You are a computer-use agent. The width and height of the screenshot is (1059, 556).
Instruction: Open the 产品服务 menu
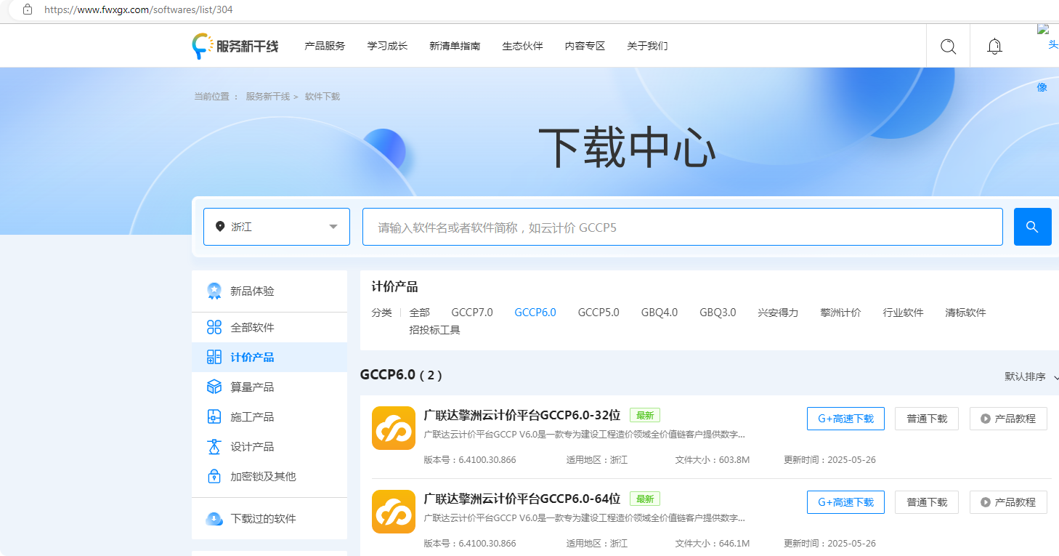324,45
